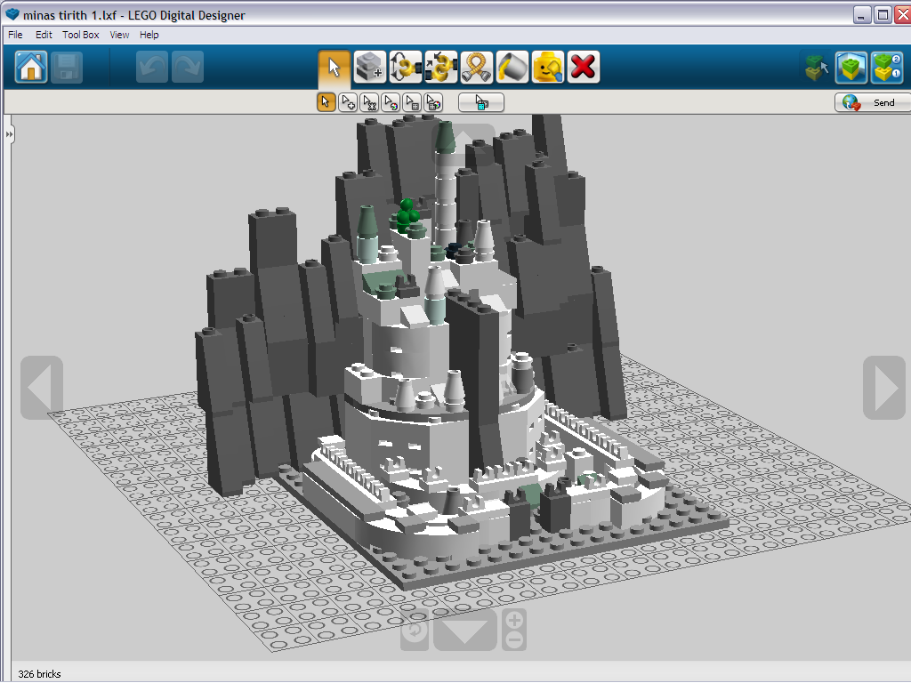Click the Send button

point(872,102)
